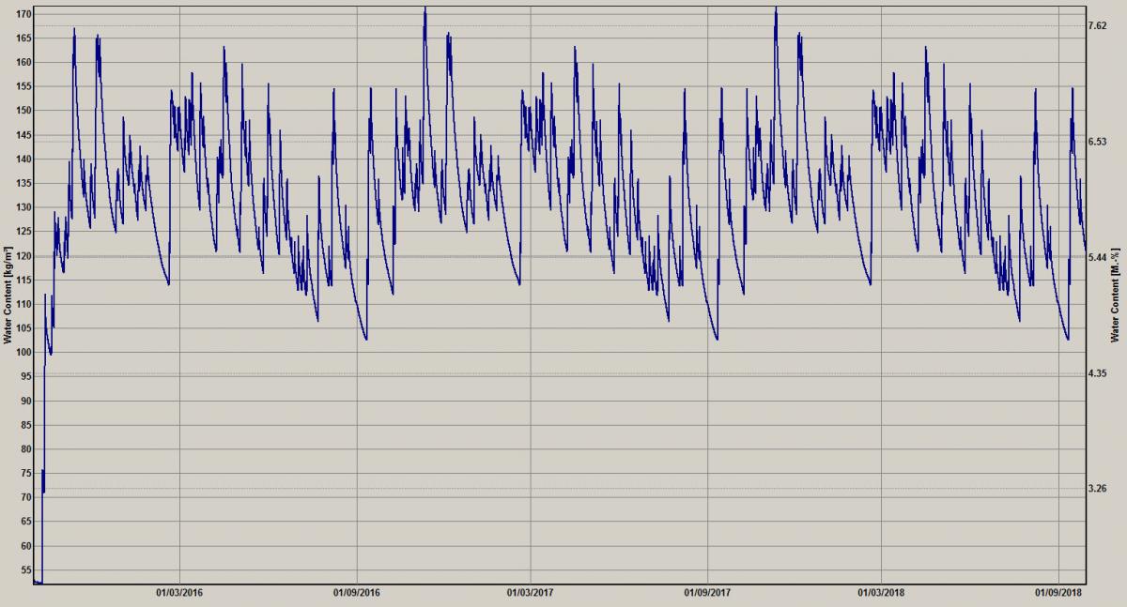Click the 01/03/2018 date label
Image resolution: width=1127 pixels, height=607 pixels.
point(882,592)
